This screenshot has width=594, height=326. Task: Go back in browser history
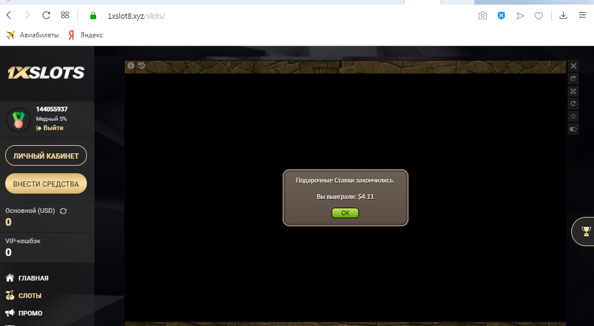pos(9,15)
